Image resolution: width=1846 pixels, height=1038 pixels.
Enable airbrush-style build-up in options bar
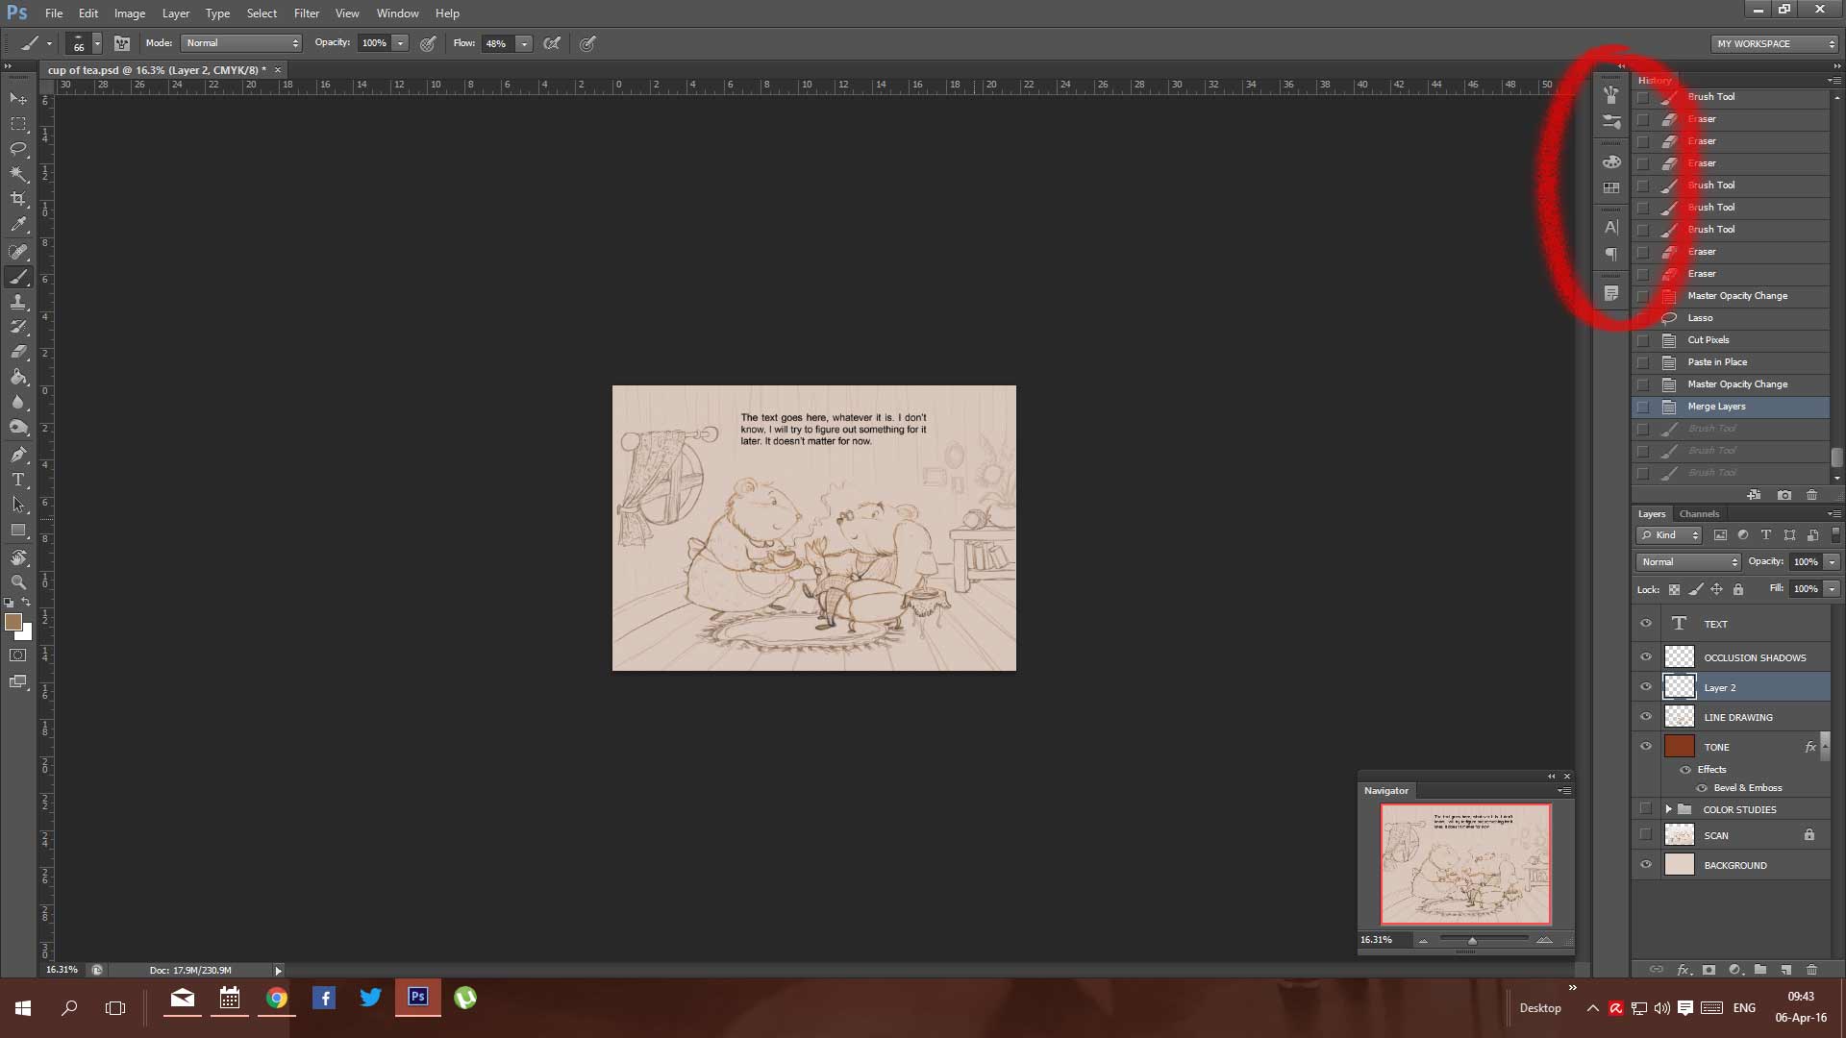(552, 43)
